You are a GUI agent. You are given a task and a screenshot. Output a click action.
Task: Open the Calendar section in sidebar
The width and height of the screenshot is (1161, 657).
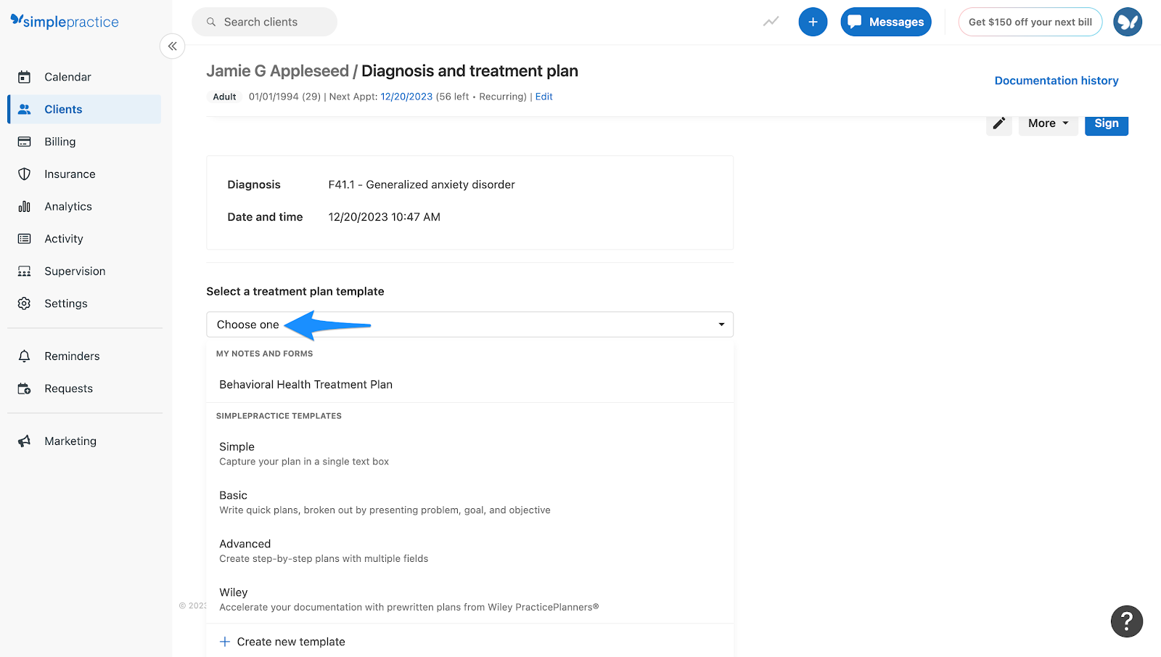coord(67,76)
